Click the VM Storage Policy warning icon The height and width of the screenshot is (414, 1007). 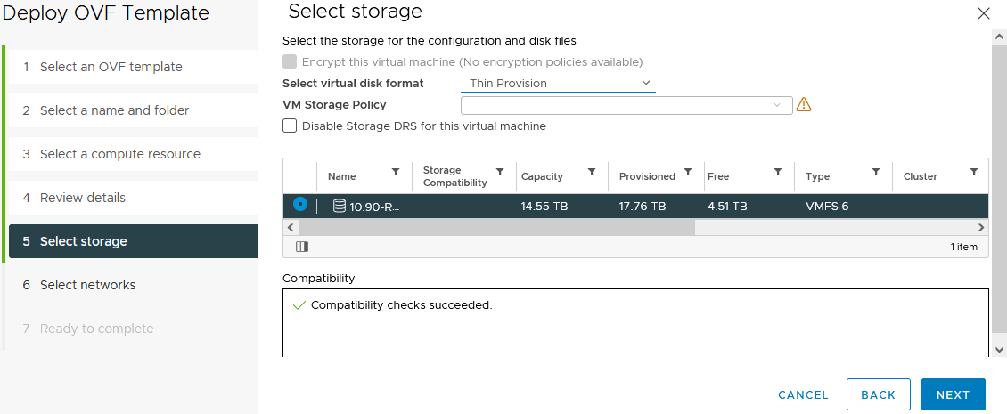click(x=804, y=104)
